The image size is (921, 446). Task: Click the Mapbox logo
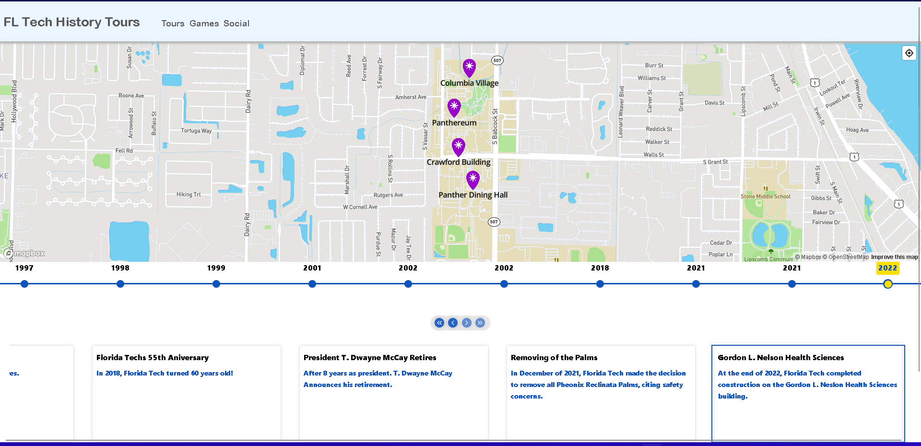(24, 253)
